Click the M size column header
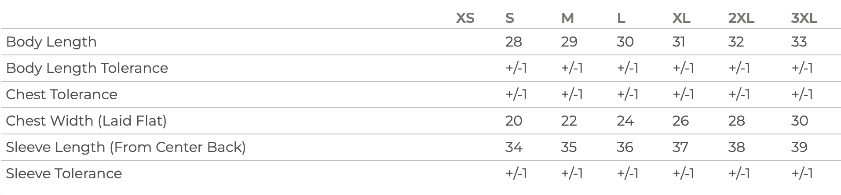 (x=567, y=18)
